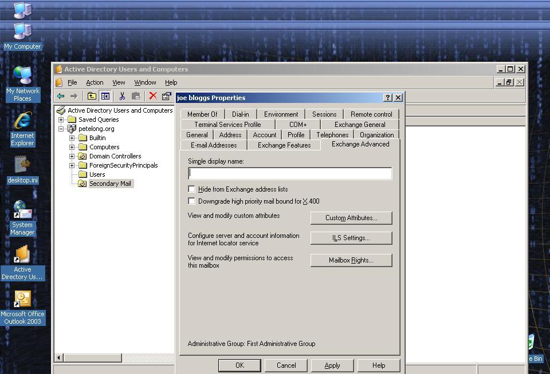
Task: Click the Saved Queries folder icon
Action: point(72,120)
